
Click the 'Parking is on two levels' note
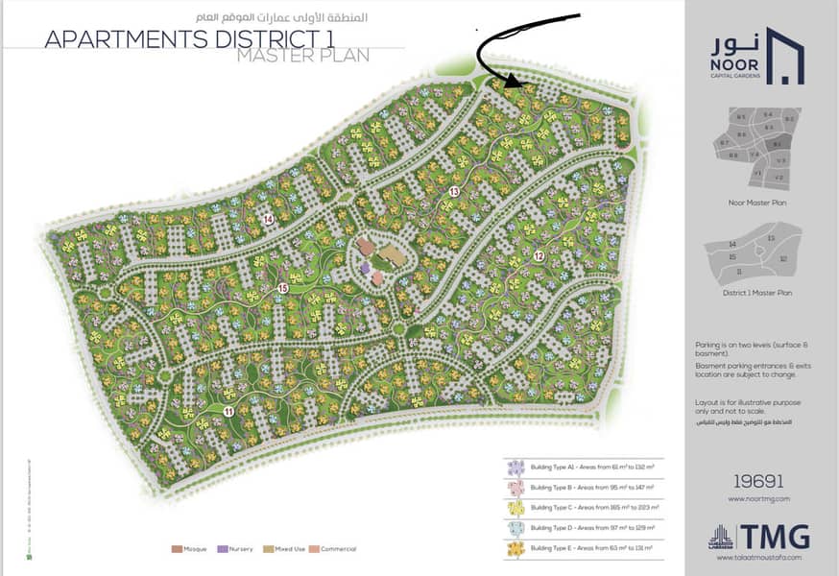tap(752, 349)
